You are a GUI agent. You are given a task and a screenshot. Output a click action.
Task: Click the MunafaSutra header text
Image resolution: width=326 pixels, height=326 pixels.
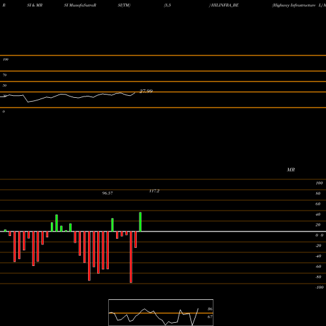pos(80,5)
